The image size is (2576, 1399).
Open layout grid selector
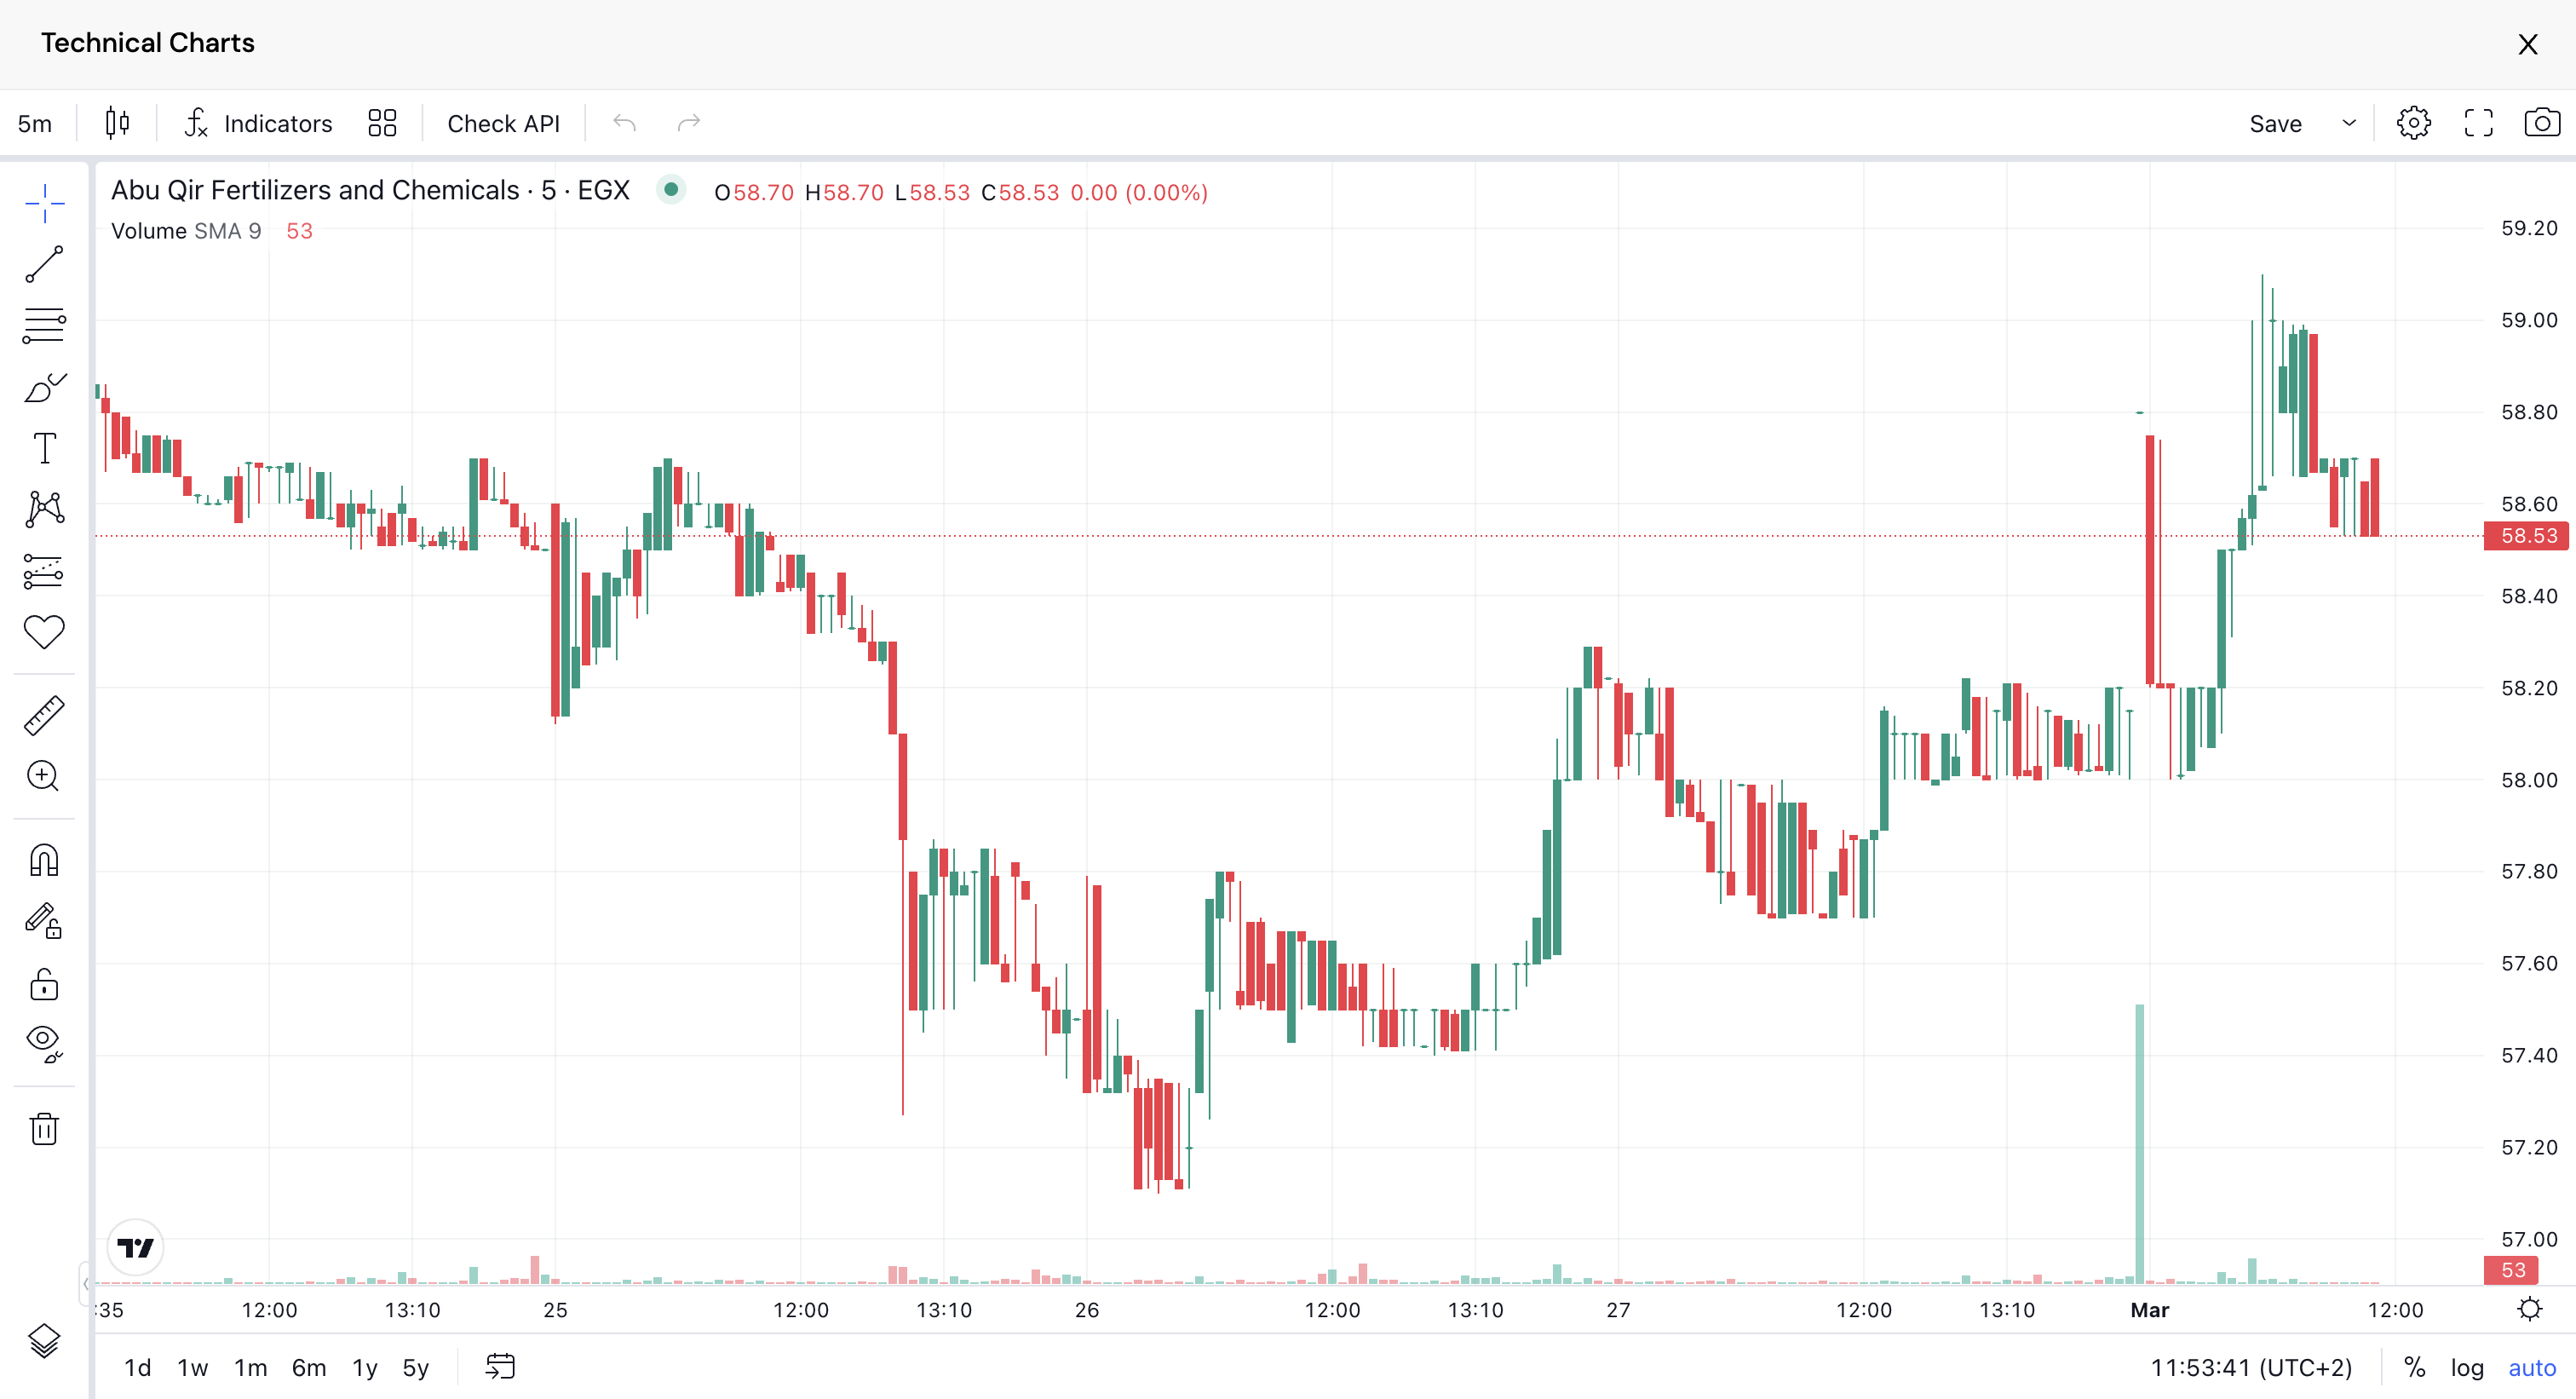382,123
